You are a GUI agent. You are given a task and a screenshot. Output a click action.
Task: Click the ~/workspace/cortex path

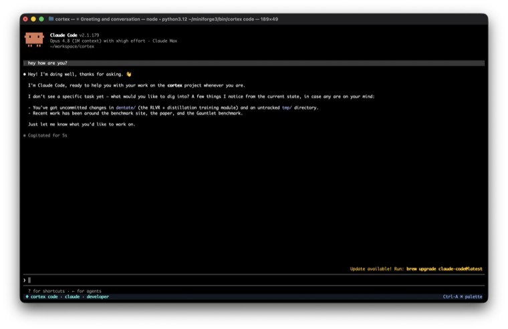tap(72, 46)
